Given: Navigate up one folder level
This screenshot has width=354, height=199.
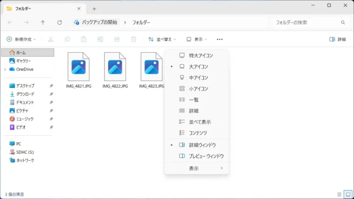Looking at the screenshot, I should (x=43, y=22).
